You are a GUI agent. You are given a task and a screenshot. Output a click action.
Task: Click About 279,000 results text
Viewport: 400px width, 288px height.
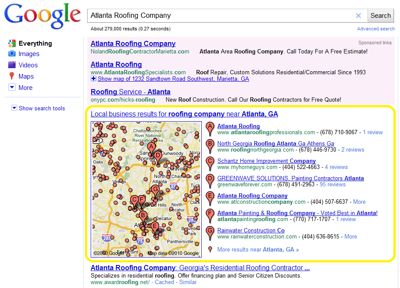[x=131, y=29]
